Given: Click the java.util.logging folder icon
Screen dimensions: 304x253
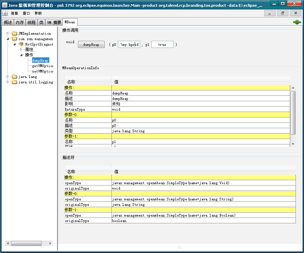Looking at the screenshot, I should (14, 82).
